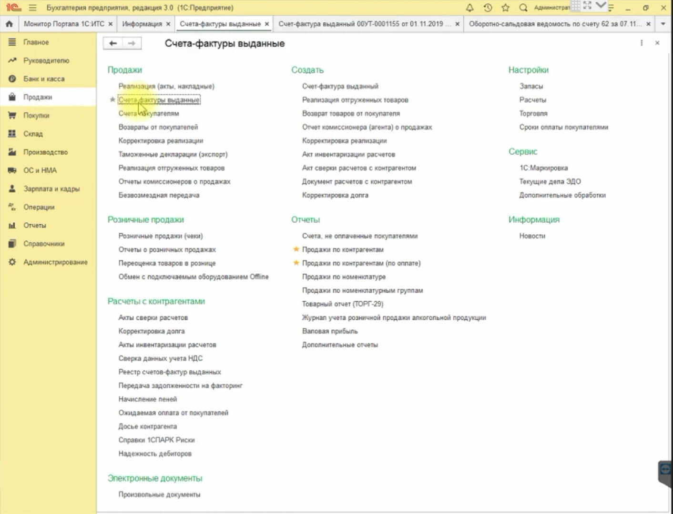This screenshot has height=514, width=673.
Task: Click the forward arrow navigation button
Action: click(x=132, y=43)
